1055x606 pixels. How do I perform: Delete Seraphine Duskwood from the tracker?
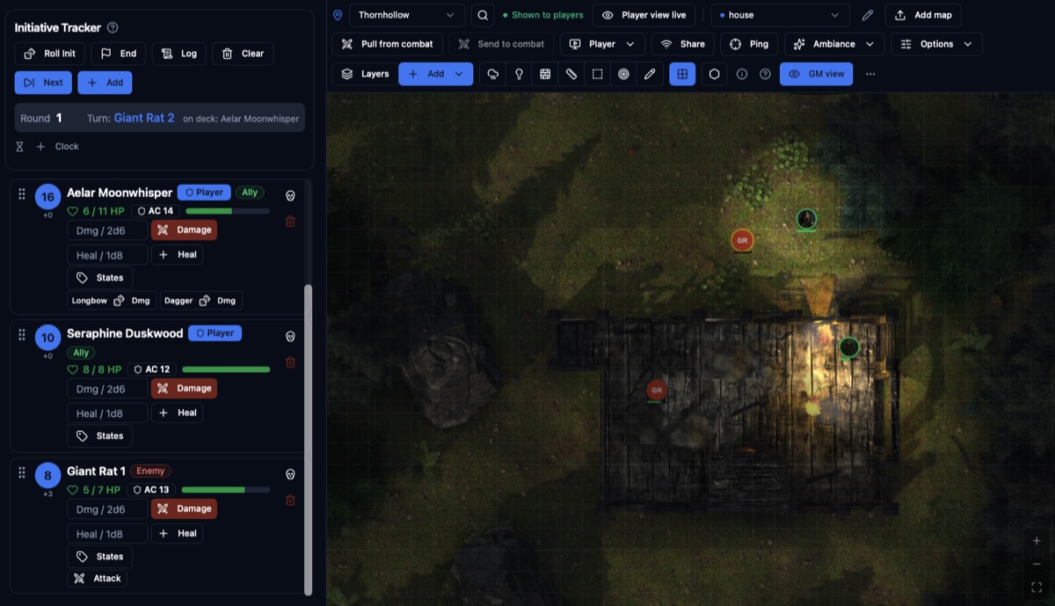290,362
